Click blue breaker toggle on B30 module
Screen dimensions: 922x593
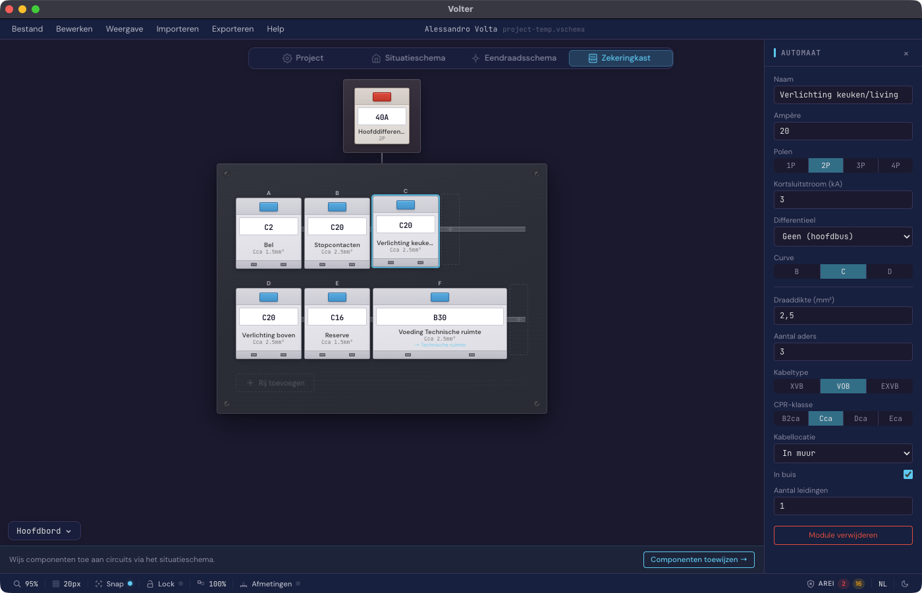pyautogui.click(x=440, y=297)
